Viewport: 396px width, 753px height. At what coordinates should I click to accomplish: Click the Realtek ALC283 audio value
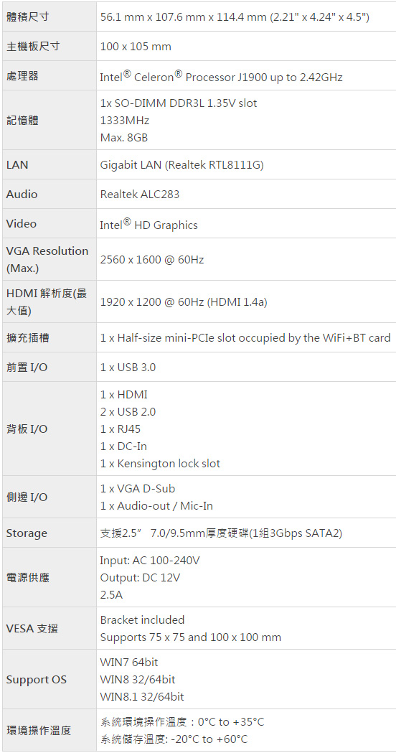pyautogui.click(x=141, y=194)
